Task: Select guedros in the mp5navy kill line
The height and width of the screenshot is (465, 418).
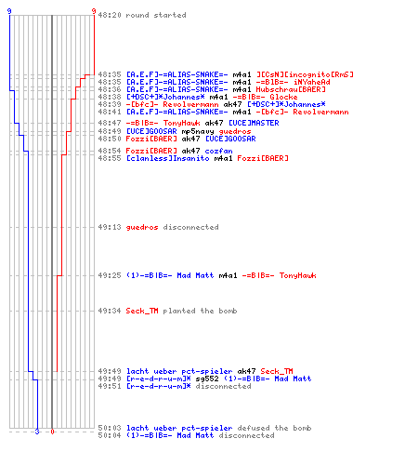Action: tap(235, 131)
